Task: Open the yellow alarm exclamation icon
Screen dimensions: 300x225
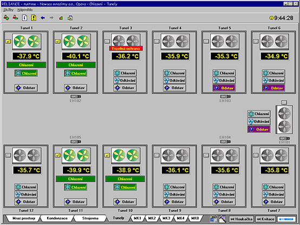Action: [x=34, y=18]
